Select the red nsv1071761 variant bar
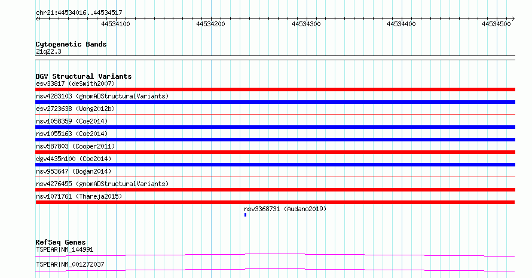The height and width of the screenshot is (278, 532). (x=275, y=202)
